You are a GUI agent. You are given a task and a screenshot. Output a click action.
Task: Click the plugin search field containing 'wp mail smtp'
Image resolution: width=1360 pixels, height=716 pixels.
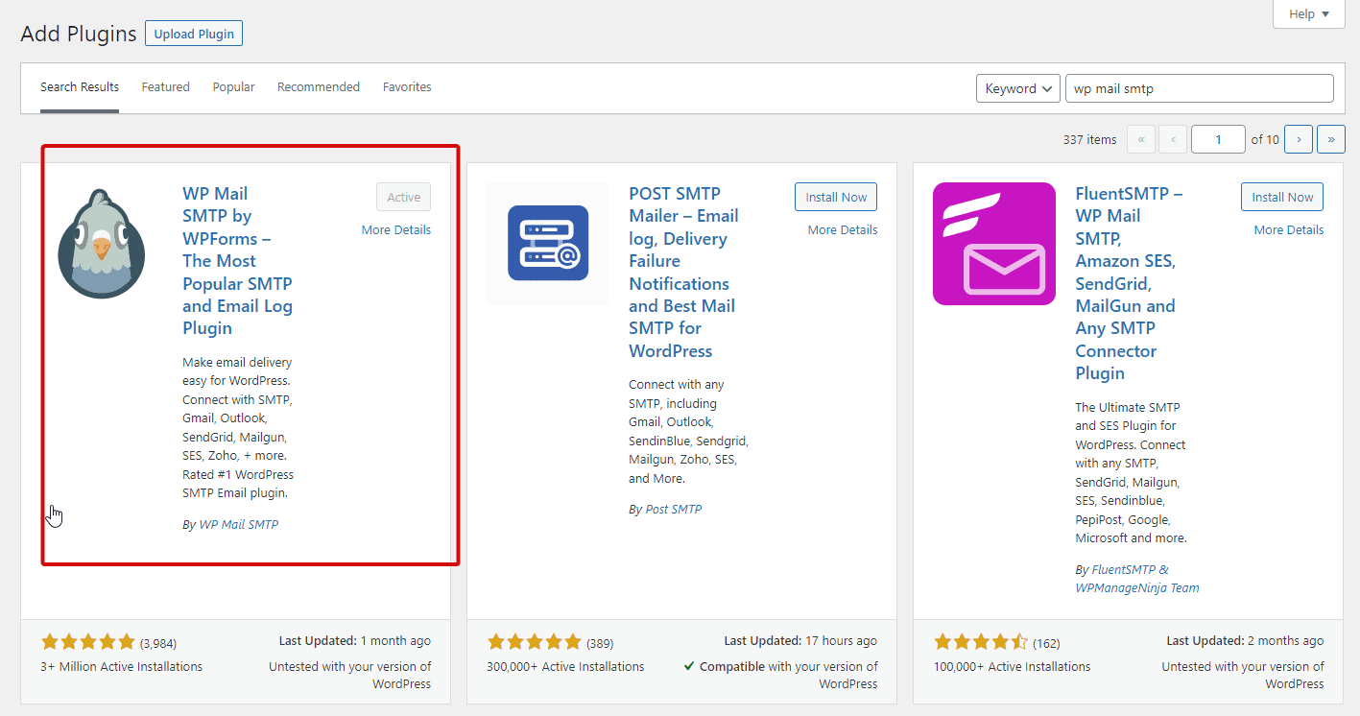(x=1200, y=88)
